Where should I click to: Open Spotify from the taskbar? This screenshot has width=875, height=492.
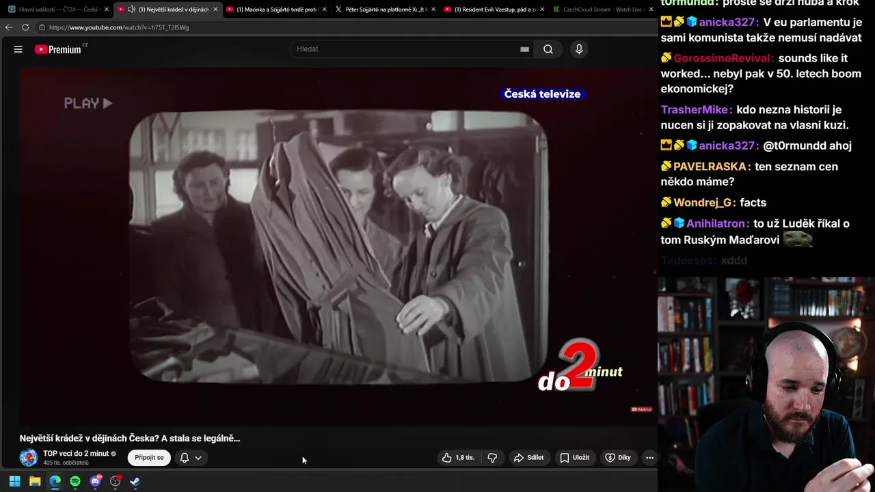tap(75, 481)
